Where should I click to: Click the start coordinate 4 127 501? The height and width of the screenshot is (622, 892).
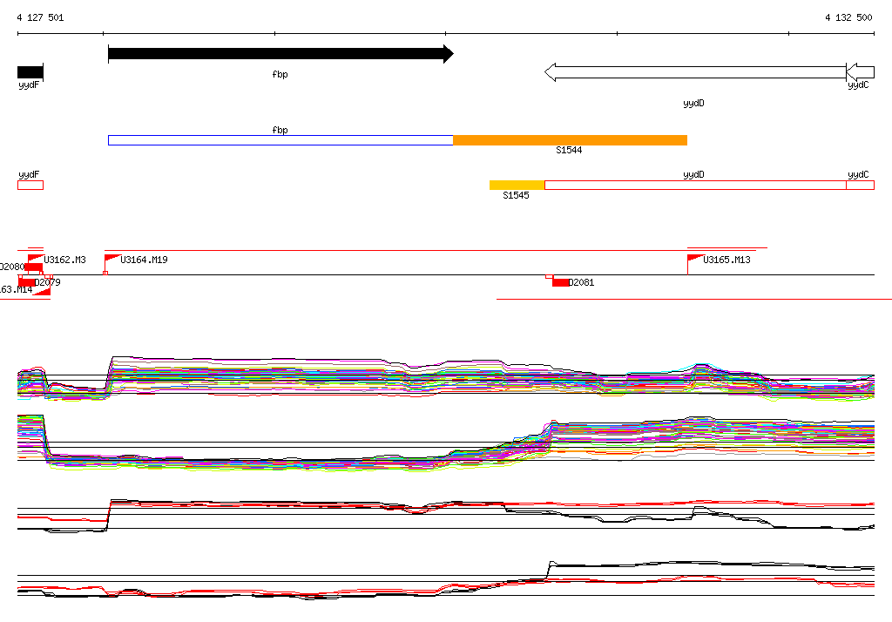click(40, 17)
